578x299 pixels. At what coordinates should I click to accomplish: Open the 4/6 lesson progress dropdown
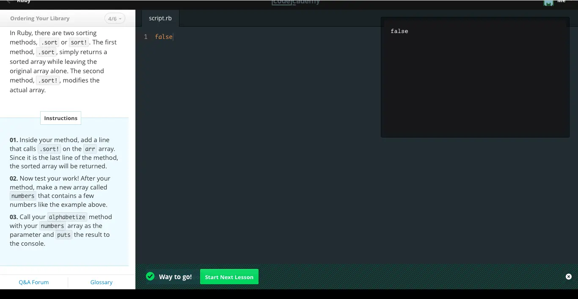point(115,19)
